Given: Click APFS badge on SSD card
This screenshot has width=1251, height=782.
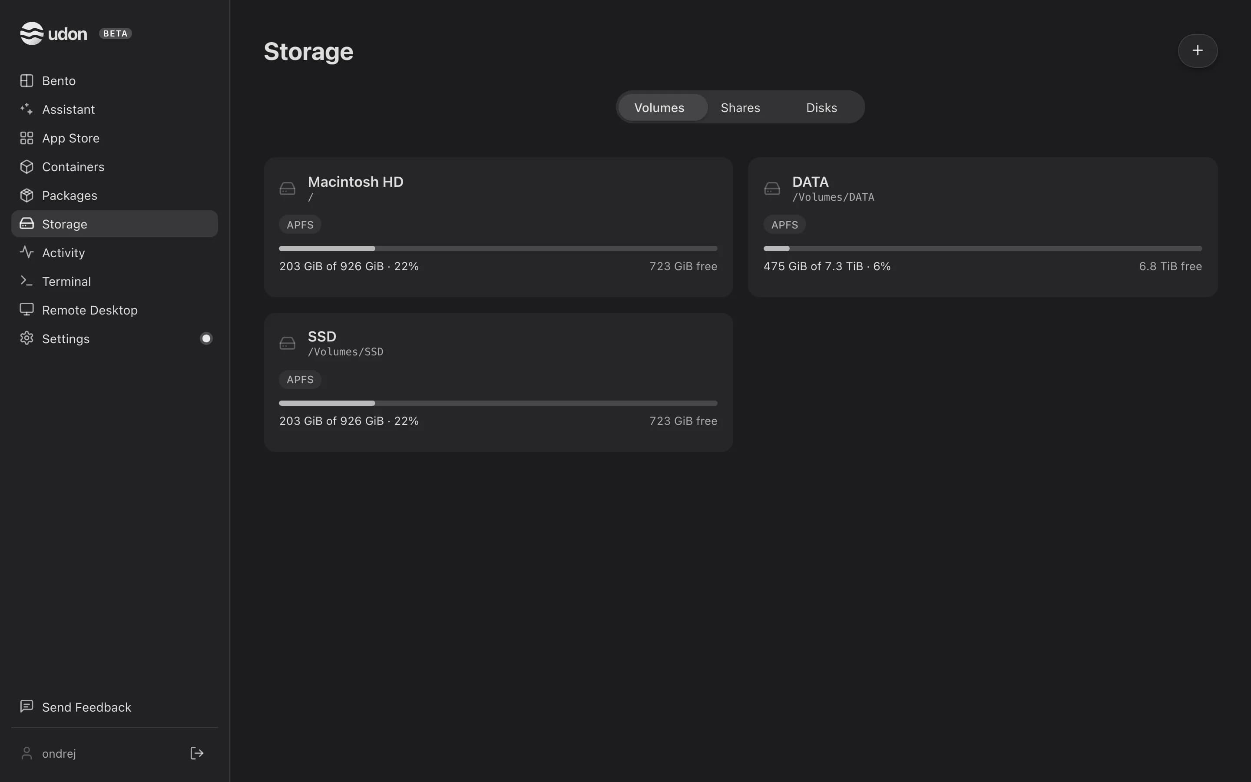Looking at the screenshot, I should tap(300, 379).
